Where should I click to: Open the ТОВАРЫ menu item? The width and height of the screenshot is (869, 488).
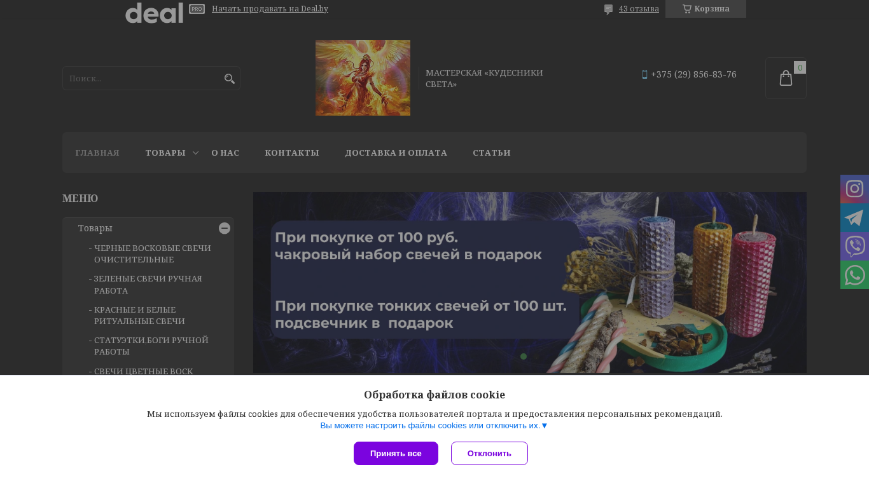pos(165,152)
